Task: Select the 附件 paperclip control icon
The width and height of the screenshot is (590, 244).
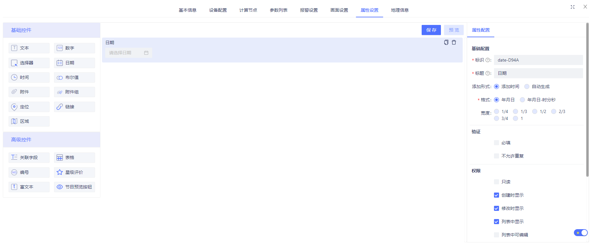Action: coord(14,92)
